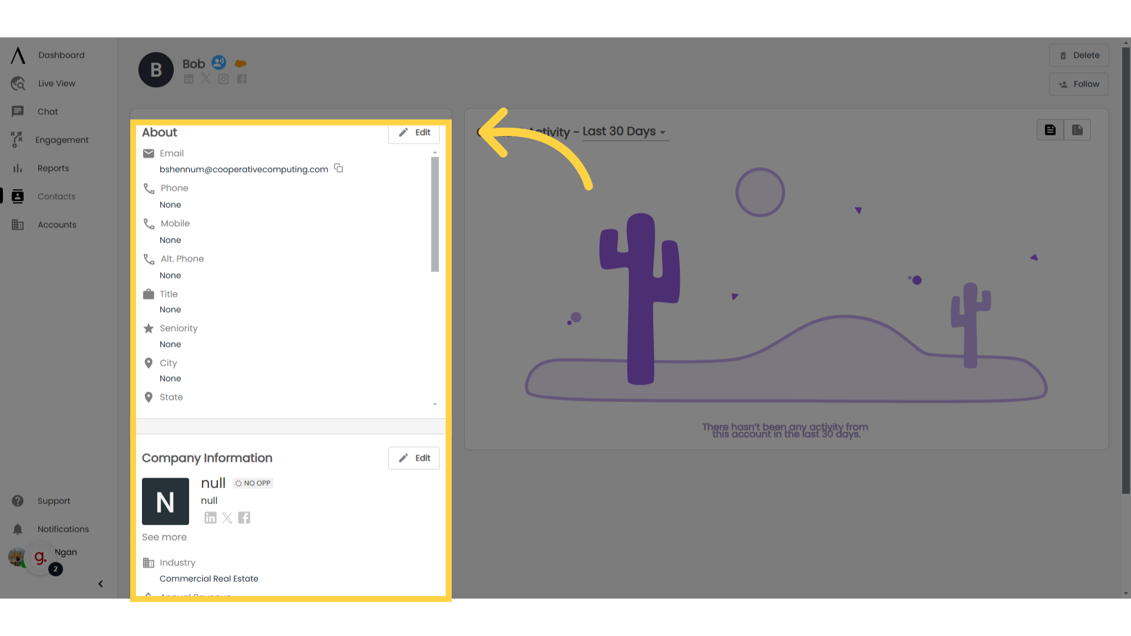Toggle Follow button for Bob

[x=1079, y=84]
